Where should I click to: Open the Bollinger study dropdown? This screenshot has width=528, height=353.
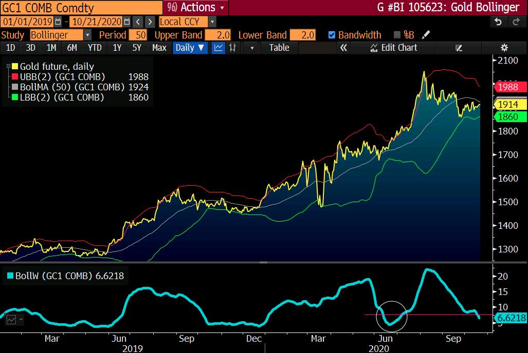(x=87, y=35)
